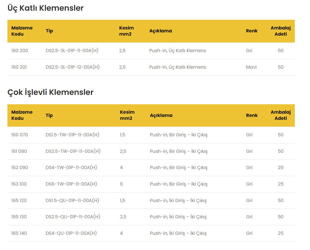Select type DS2.5-TW-01P-11-00A(H) cell
This screenshot has height=250, width=310.
click(x=73, y=151)
